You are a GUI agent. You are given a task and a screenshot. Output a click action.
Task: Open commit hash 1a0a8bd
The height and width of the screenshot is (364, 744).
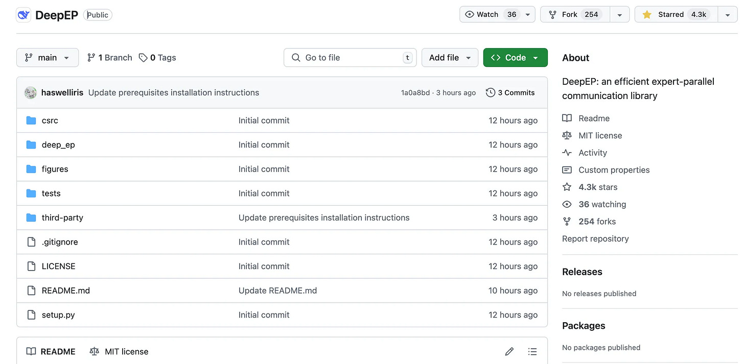(415, 92)
